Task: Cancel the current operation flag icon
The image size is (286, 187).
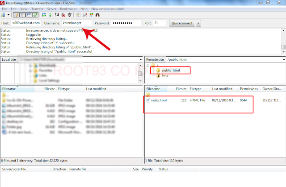Action: click(x=57, y=15)
